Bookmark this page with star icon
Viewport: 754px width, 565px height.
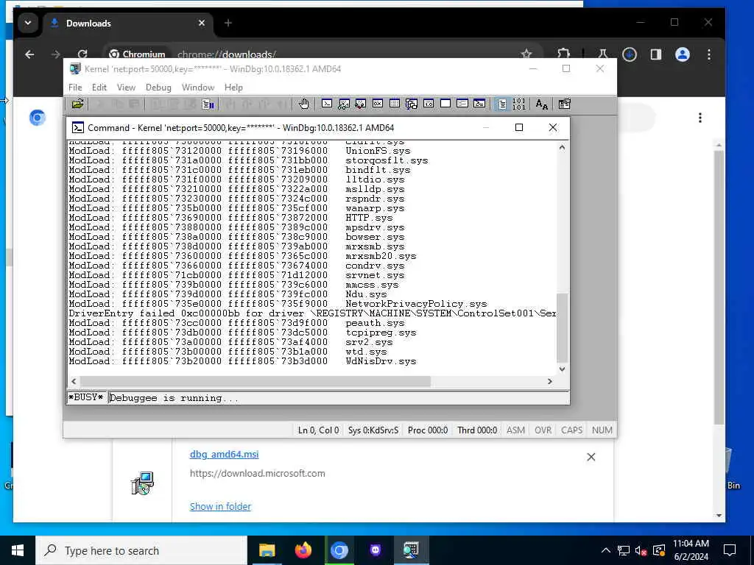pos(526,54)
